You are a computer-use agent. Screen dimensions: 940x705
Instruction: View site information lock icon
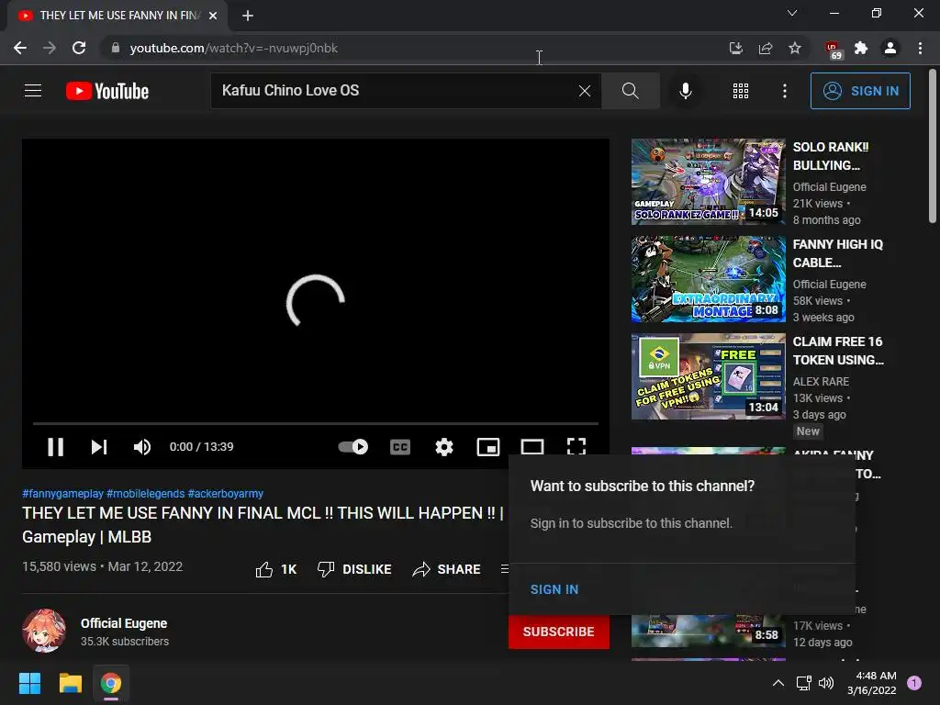pyautogui.click(x=116, y=48)
